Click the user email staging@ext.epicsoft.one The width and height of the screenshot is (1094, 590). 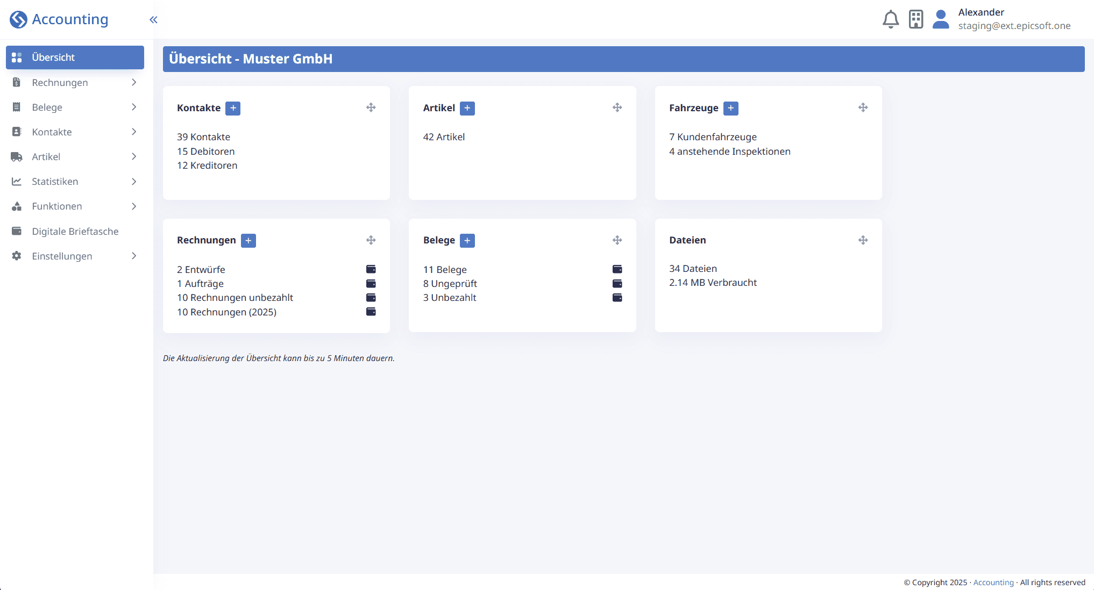click(1014, 26)
